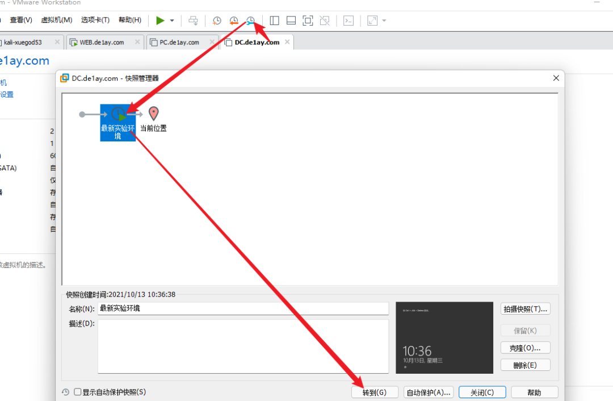Viewport: 613px width, 401px height.
Task: Select the DC.de1ay.com tab
Action: click(257, 42)
